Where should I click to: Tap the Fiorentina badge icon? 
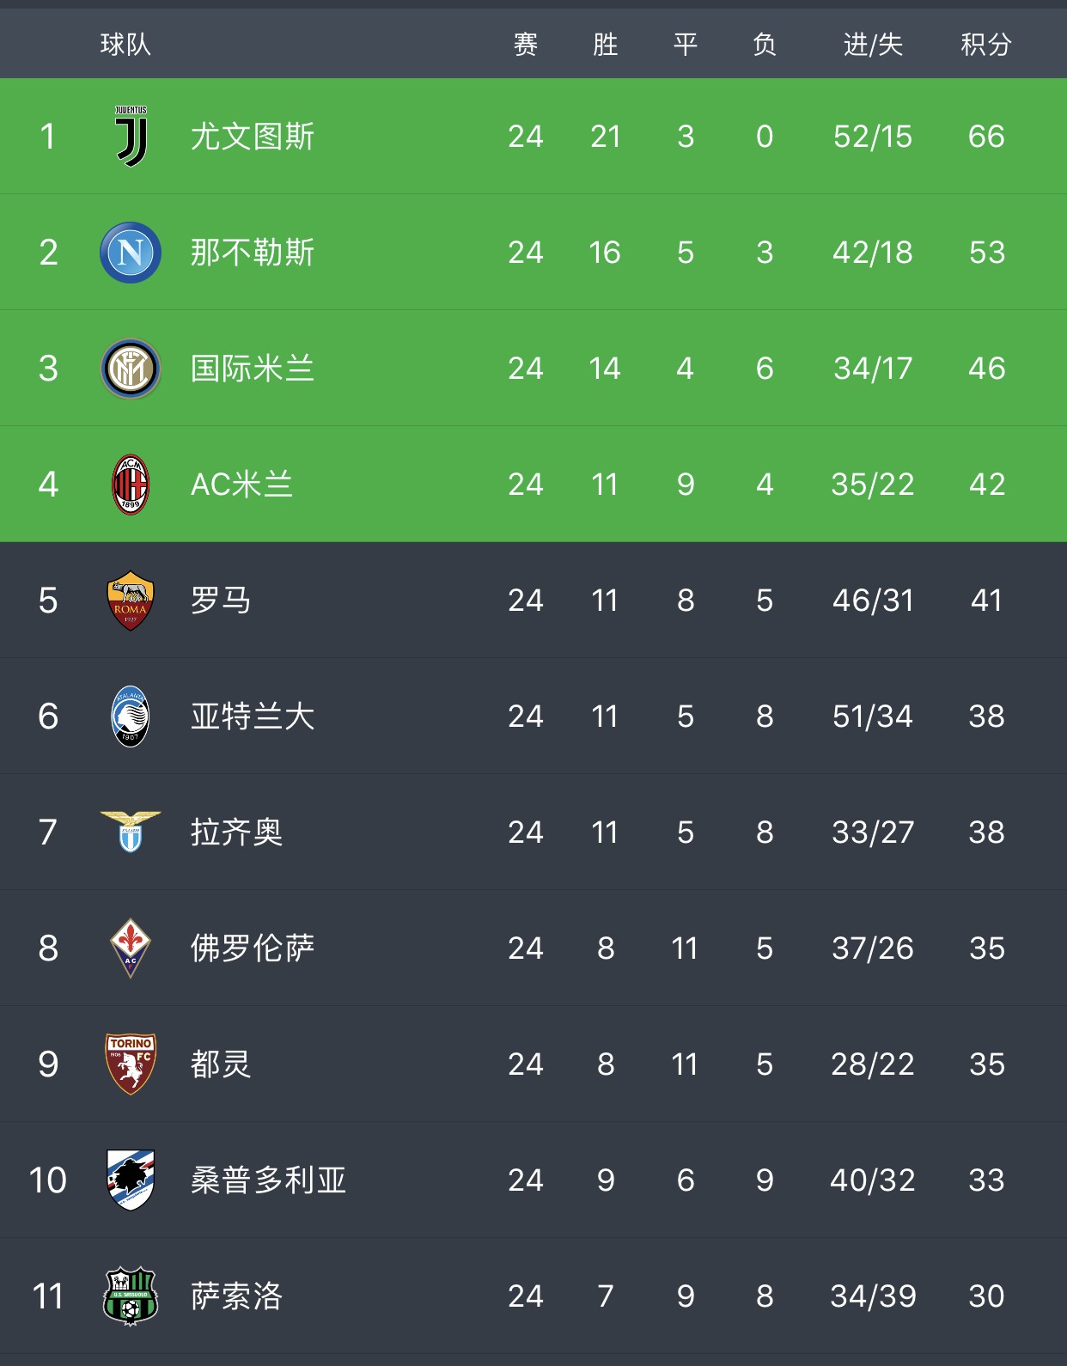click(131, 948)
